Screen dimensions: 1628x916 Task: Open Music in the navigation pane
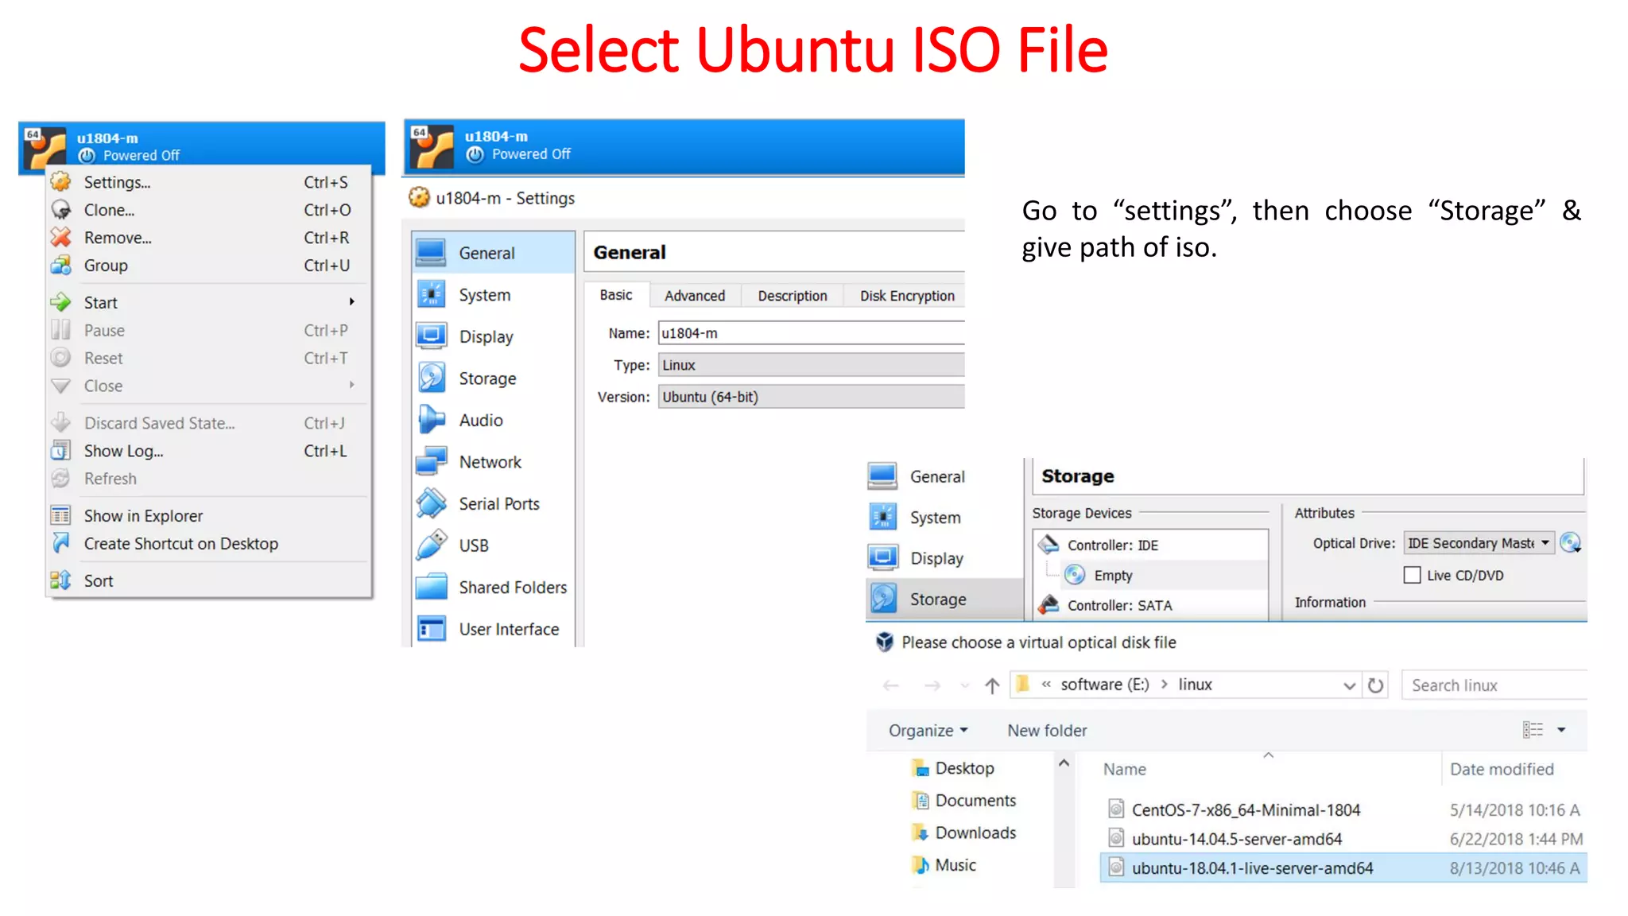tap(955, 865)
